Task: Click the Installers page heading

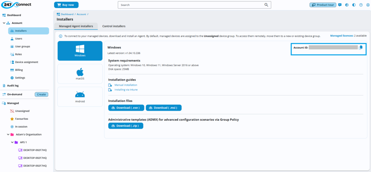Action: pyautogui.click(x=65, y=19)
